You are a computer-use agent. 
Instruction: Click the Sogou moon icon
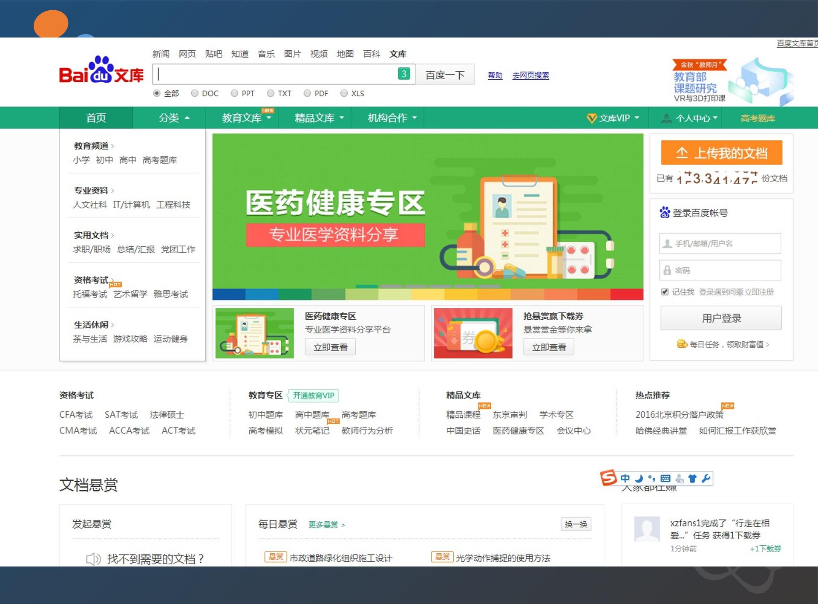pos(638,478)
